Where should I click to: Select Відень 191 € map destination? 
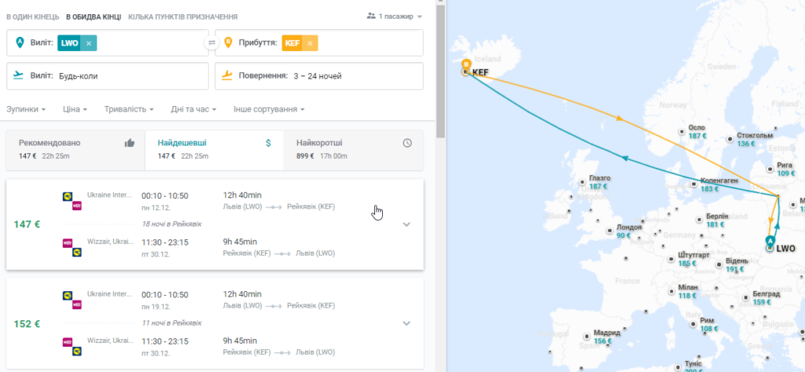[733, 264]
